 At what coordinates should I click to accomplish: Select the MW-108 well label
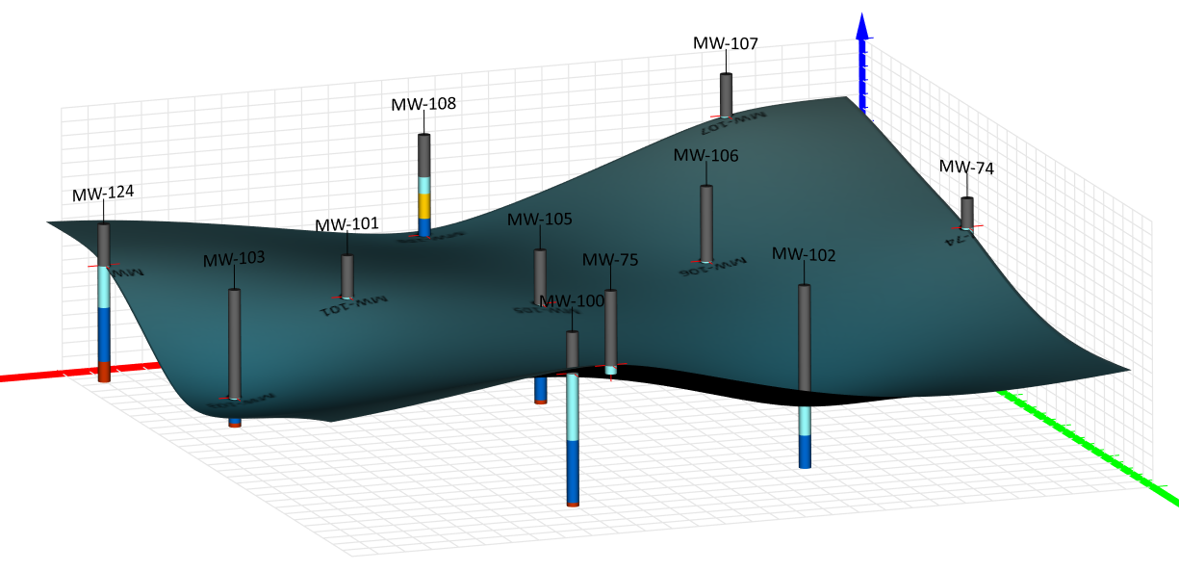pos(423,104)
